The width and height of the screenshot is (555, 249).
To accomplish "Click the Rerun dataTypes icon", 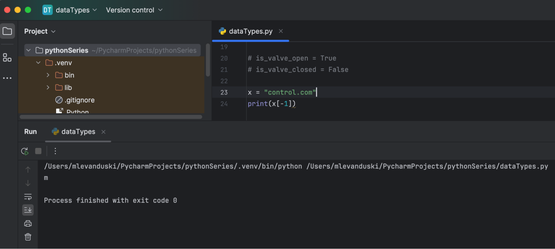I will click(x=25, y=151).
